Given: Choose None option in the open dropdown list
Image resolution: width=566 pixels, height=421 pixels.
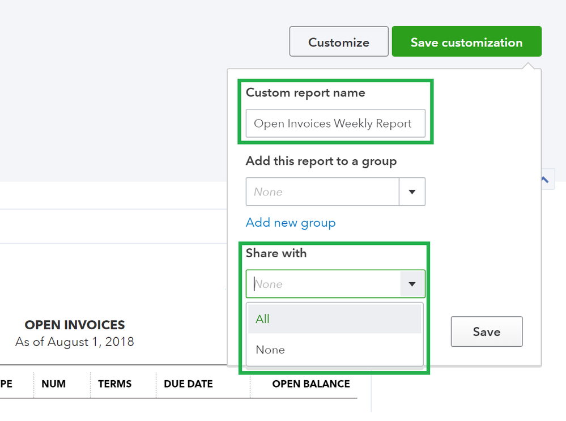Looking at the screenshot, I should 335,350.
